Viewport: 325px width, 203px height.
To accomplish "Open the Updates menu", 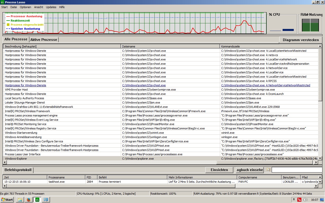I will [x=51, y=7].
